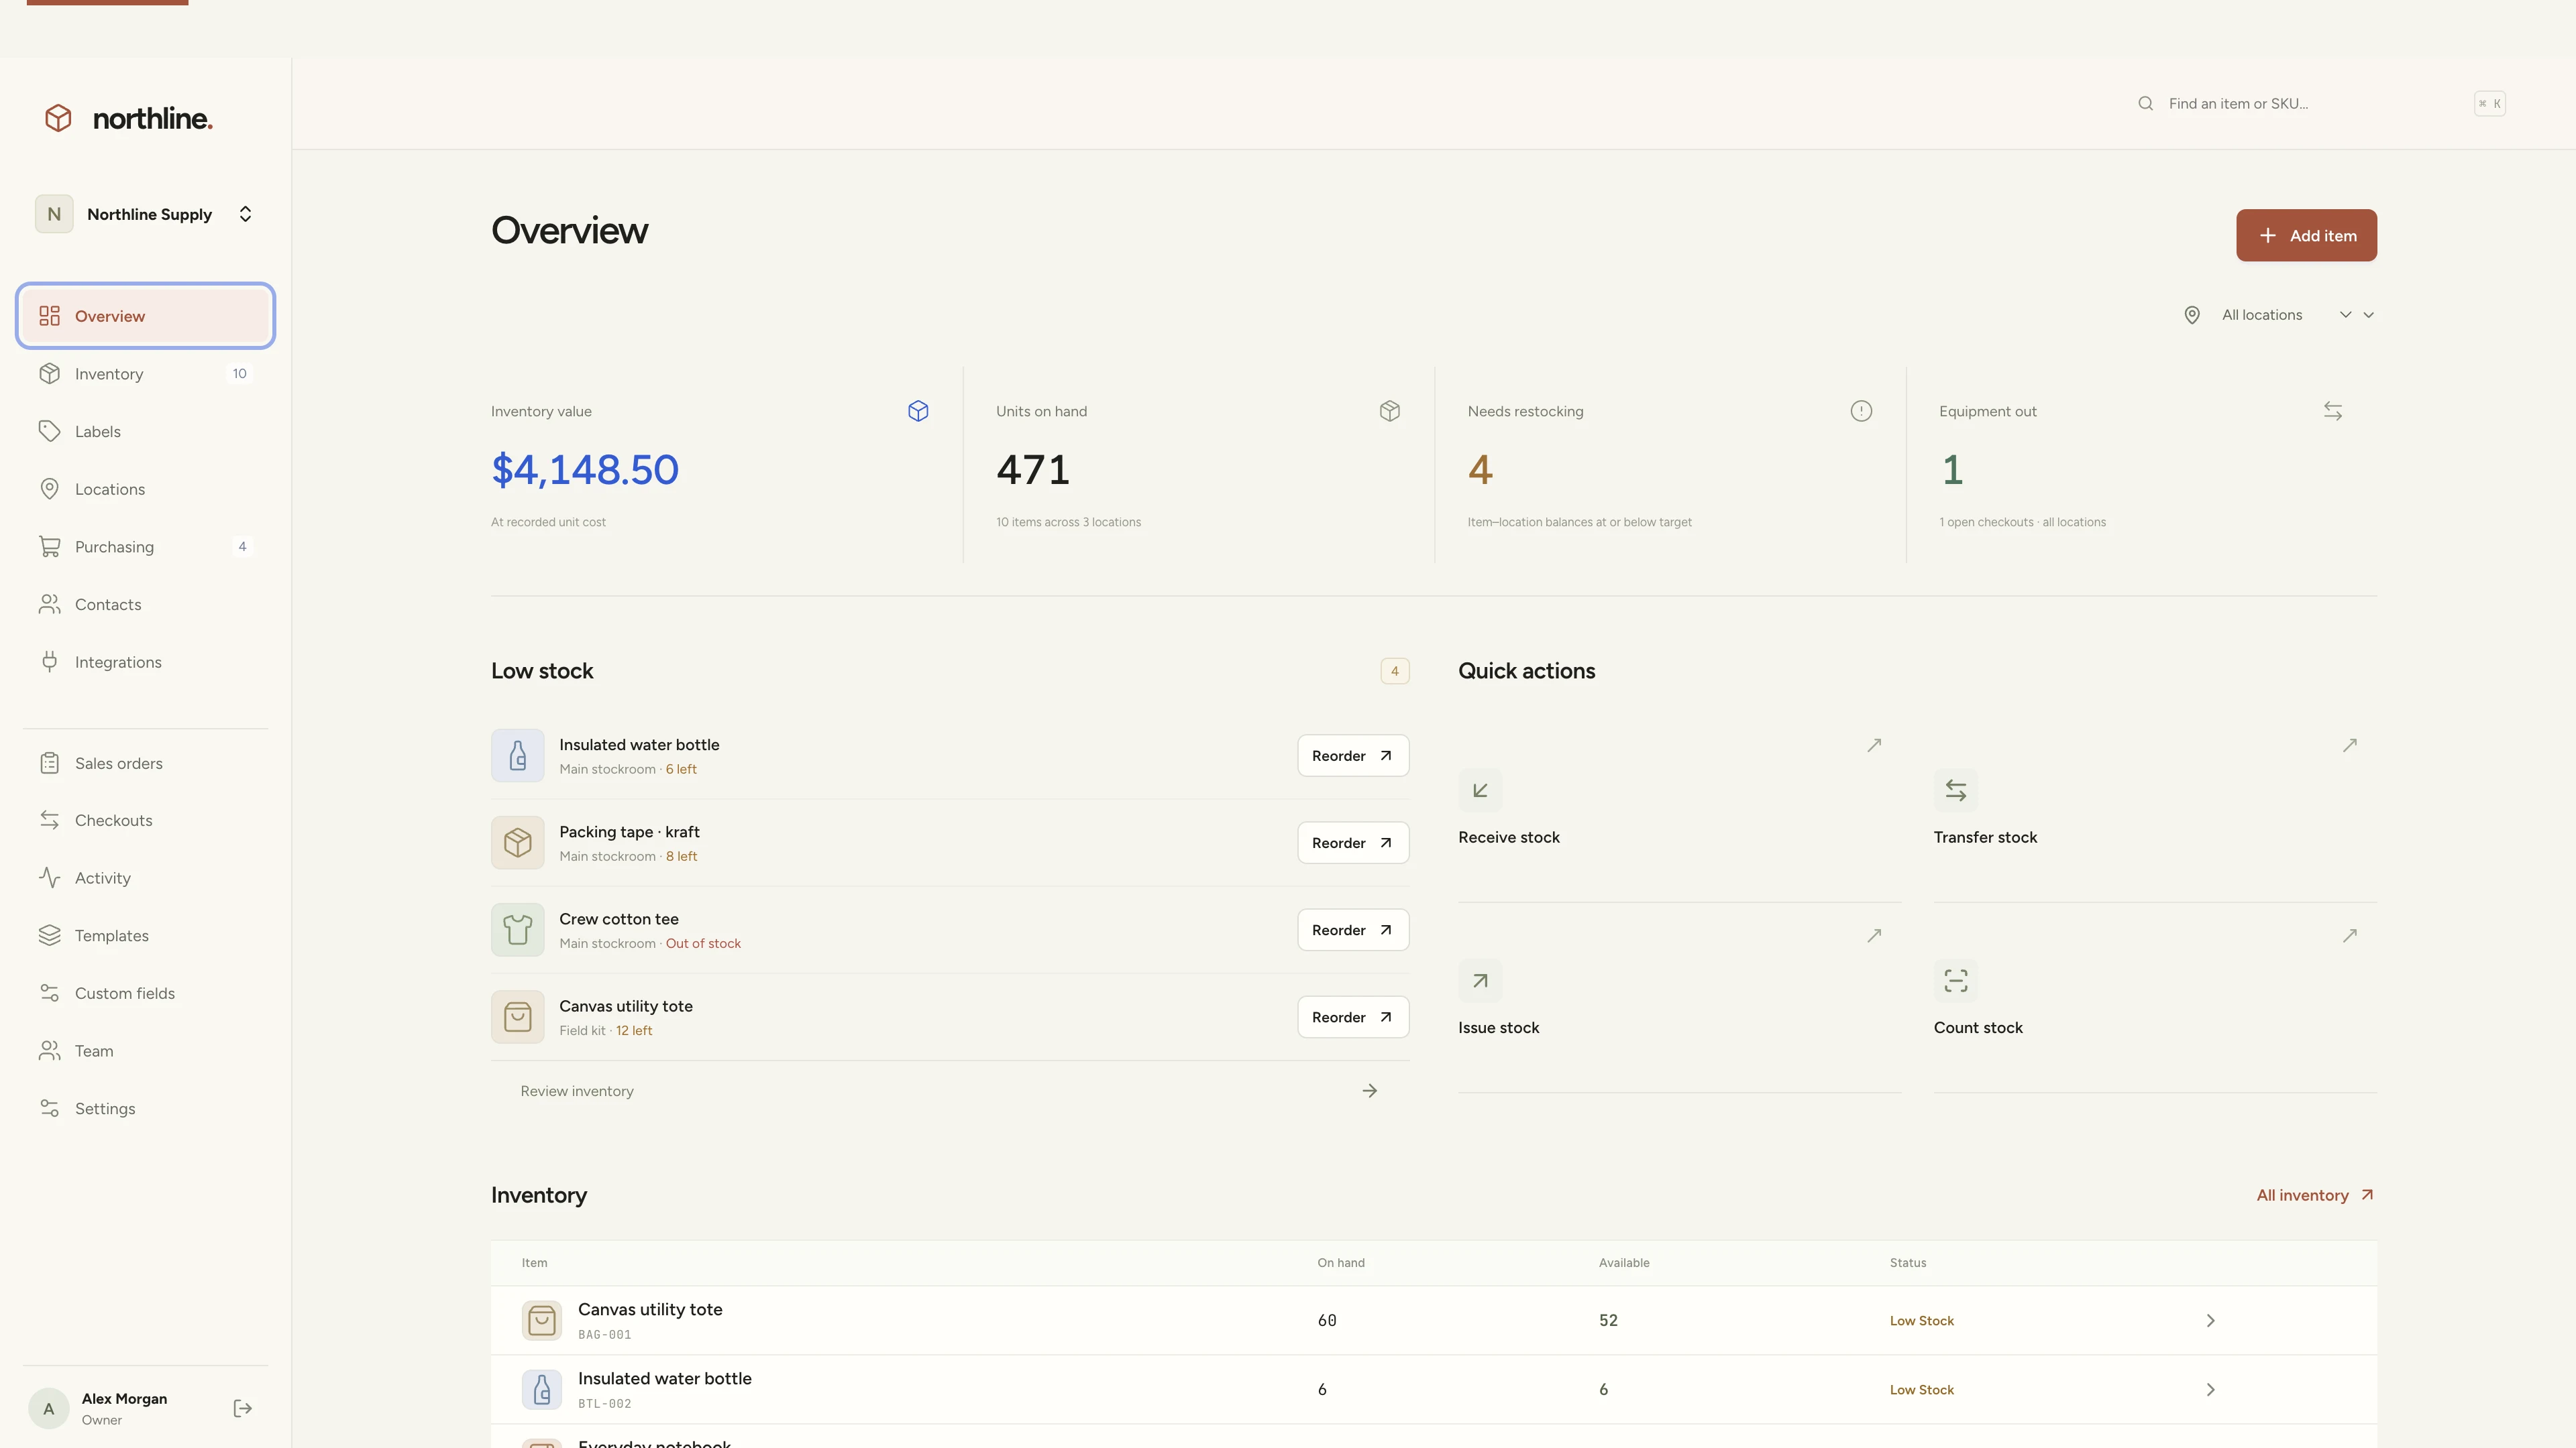Click the Insulated water bottle thumbnail in Low stock
The width and height of the screenshot is (2576, 1448).
pos(517,756)
